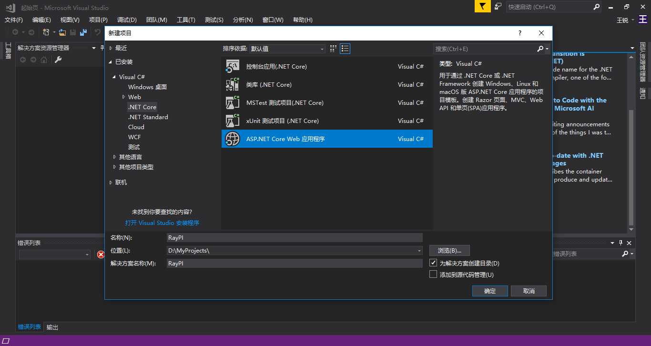Screen dimensions: 651x346
Task: Click the pin icon of the Solution Explorer panel
Action: [x=102, y=48]
